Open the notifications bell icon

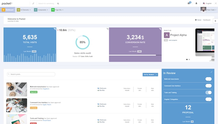tap(196, 3)
